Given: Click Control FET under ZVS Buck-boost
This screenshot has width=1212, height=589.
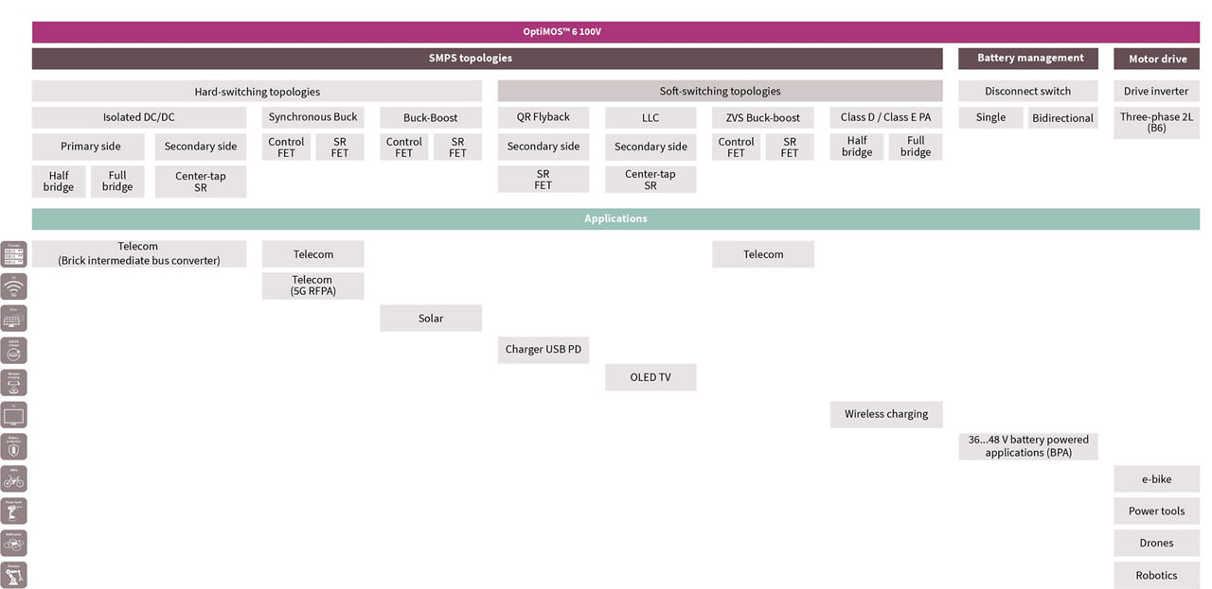Looking at the screenshot, I should click(x=737, y=147).
